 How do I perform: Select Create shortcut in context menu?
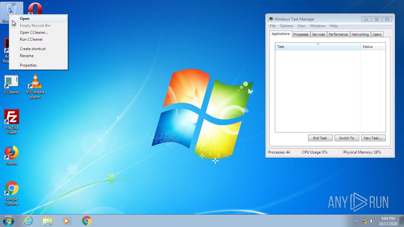(38, 49)
